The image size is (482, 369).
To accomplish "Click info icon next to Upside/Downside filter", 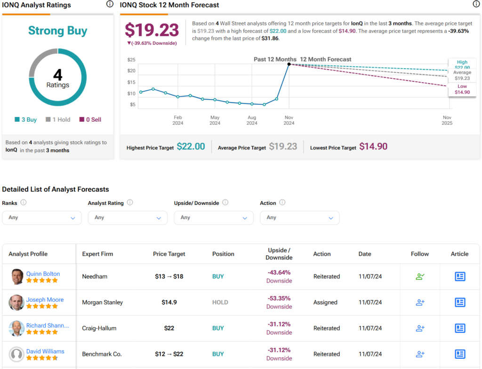I will pyautogui.click(x=225, y=203).
